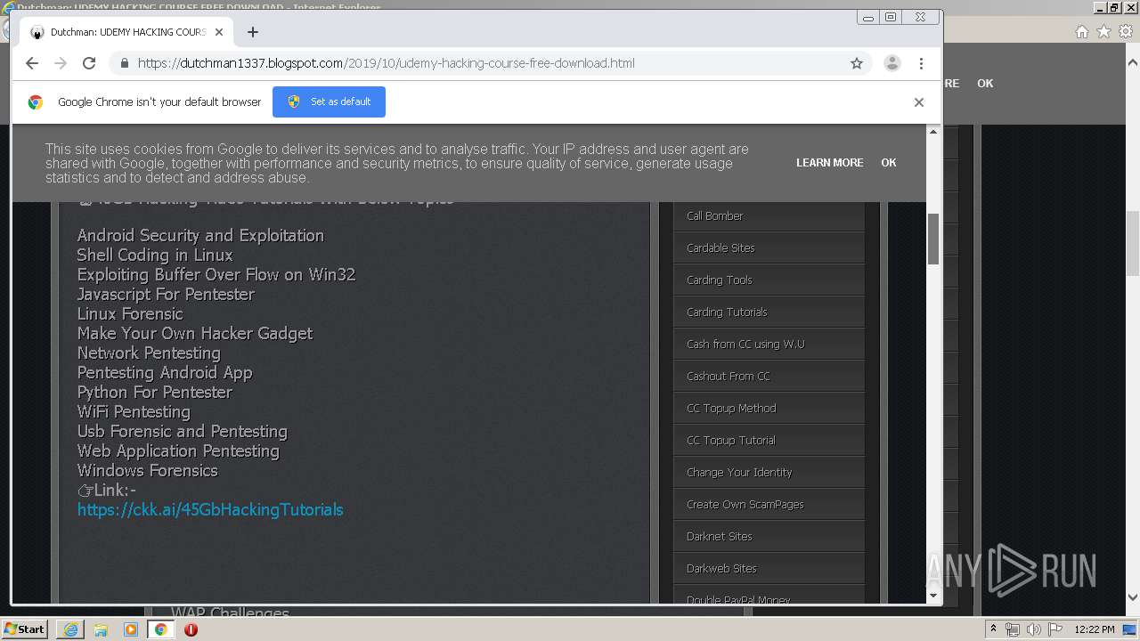Show hidden system tray icons
The height and width of the screenshot is (641, 1140).
993,629
